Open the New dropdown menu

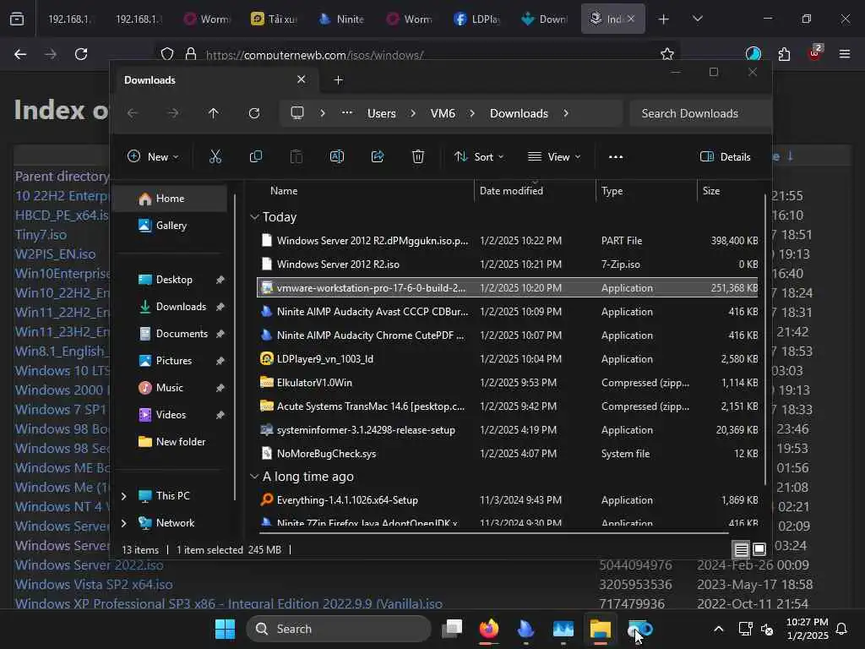153,156
